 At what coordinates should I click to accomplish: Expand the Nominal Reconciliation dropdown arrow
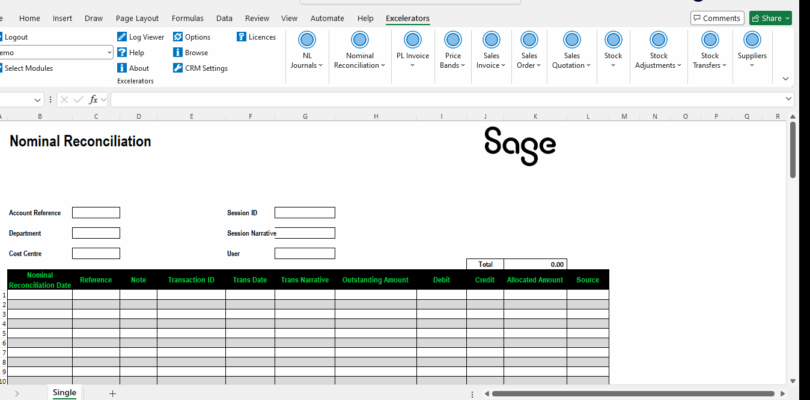383,65
